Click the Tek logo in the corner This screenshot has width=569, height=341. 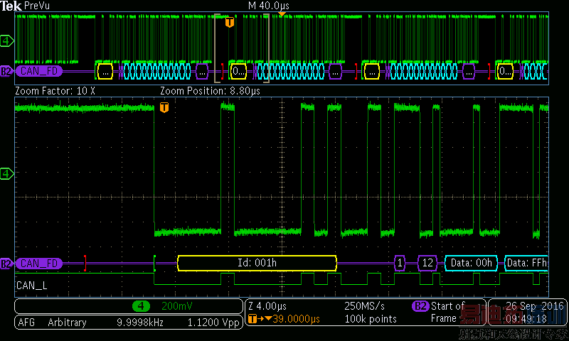[x=11, y=6]
